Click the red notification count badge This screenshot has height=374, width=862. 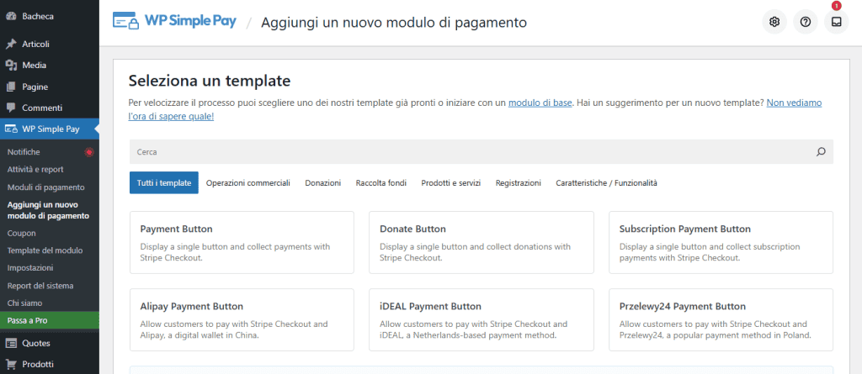pos(836,6)
